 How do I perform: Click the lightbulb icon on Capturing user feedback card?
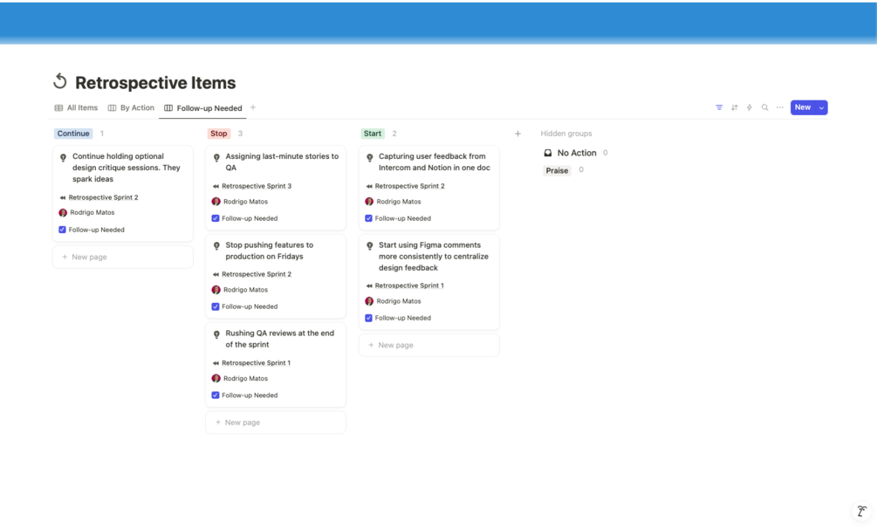click(370, 158)
